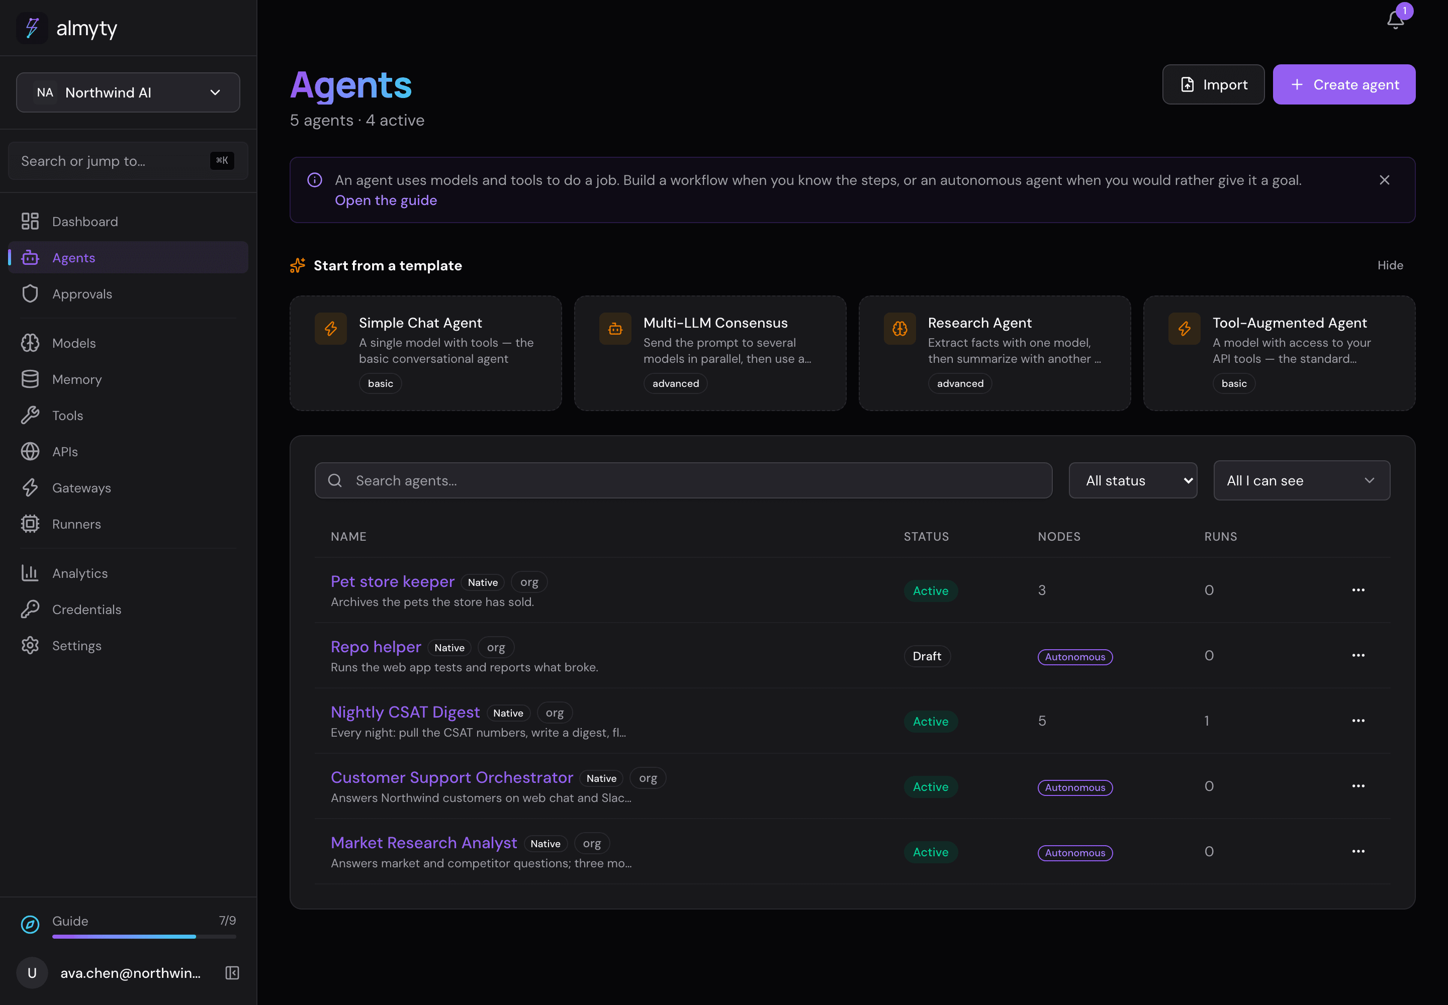Open actions menu for Market Research Analyst
1448x1005 pixels.
pyautogui.click(x=1358, y=851)
